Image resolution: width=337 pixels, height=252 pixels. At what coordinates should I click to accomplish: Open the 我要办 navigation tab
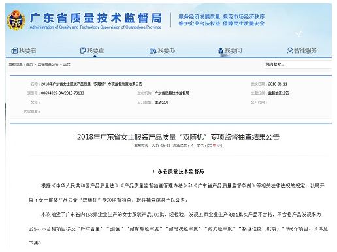162,50
